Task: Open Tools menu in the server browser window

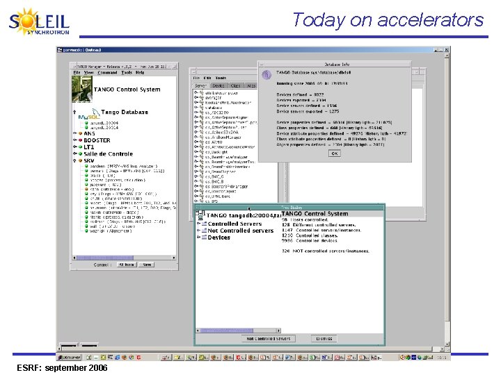Action: click(x=221, y=78)
